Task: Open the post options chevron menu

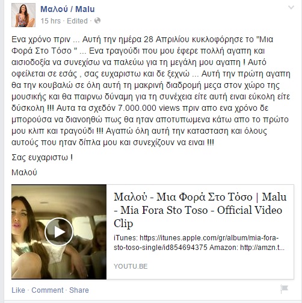Action: [291, 8]
